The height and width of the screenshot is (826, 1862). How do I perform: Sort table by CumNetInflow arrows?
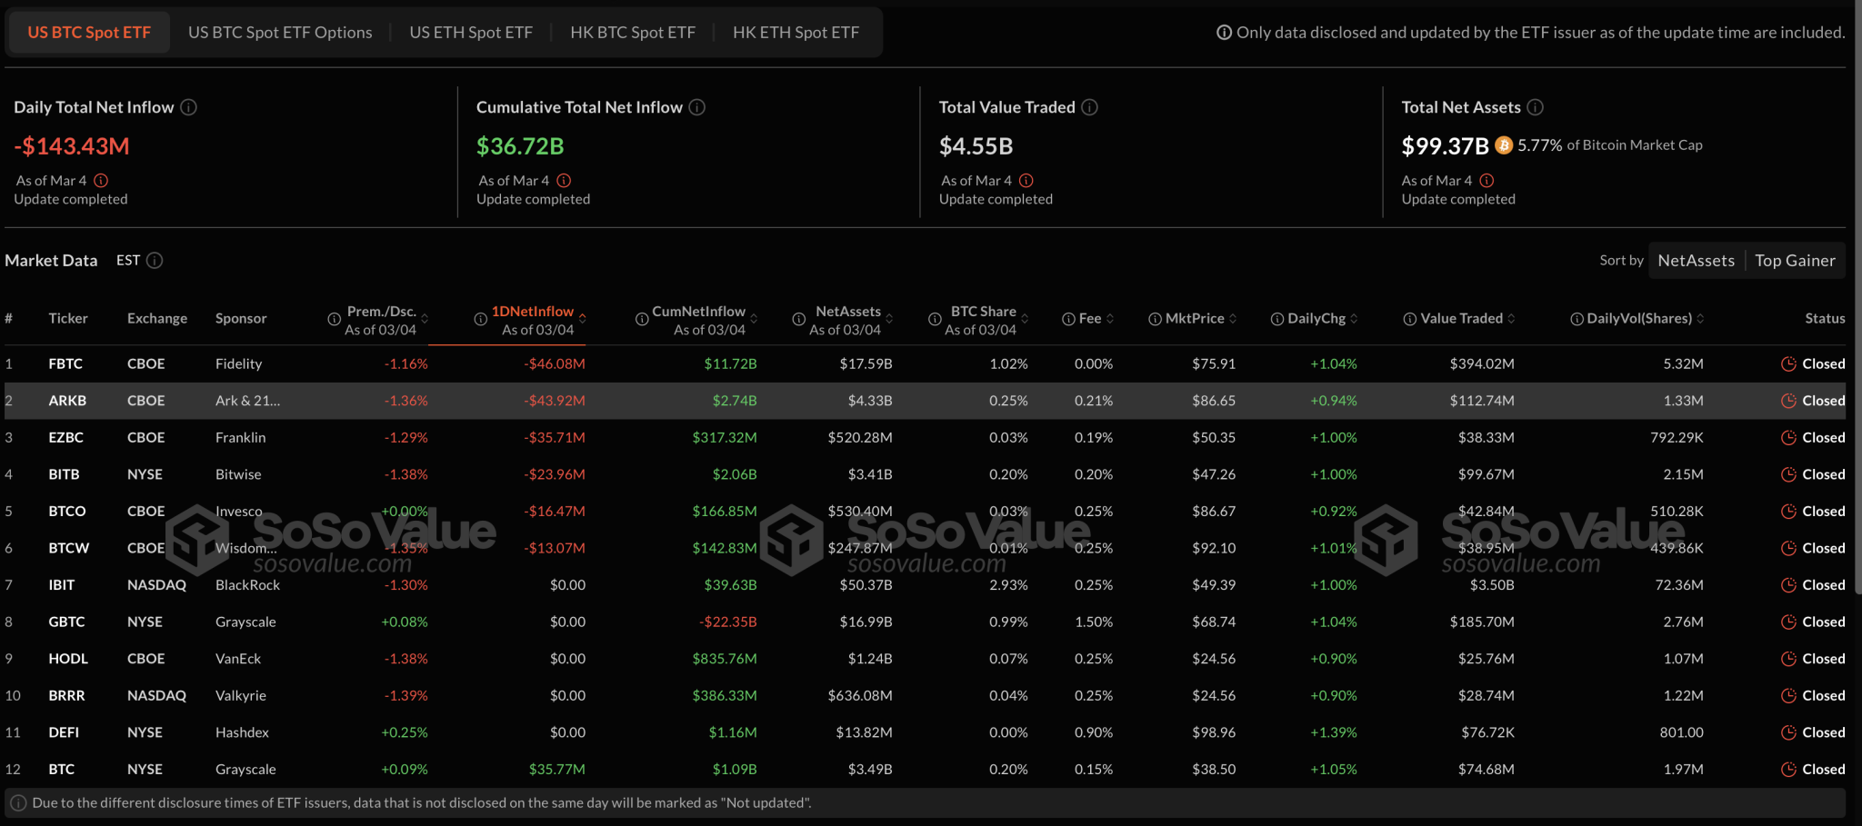click(754, 319)
